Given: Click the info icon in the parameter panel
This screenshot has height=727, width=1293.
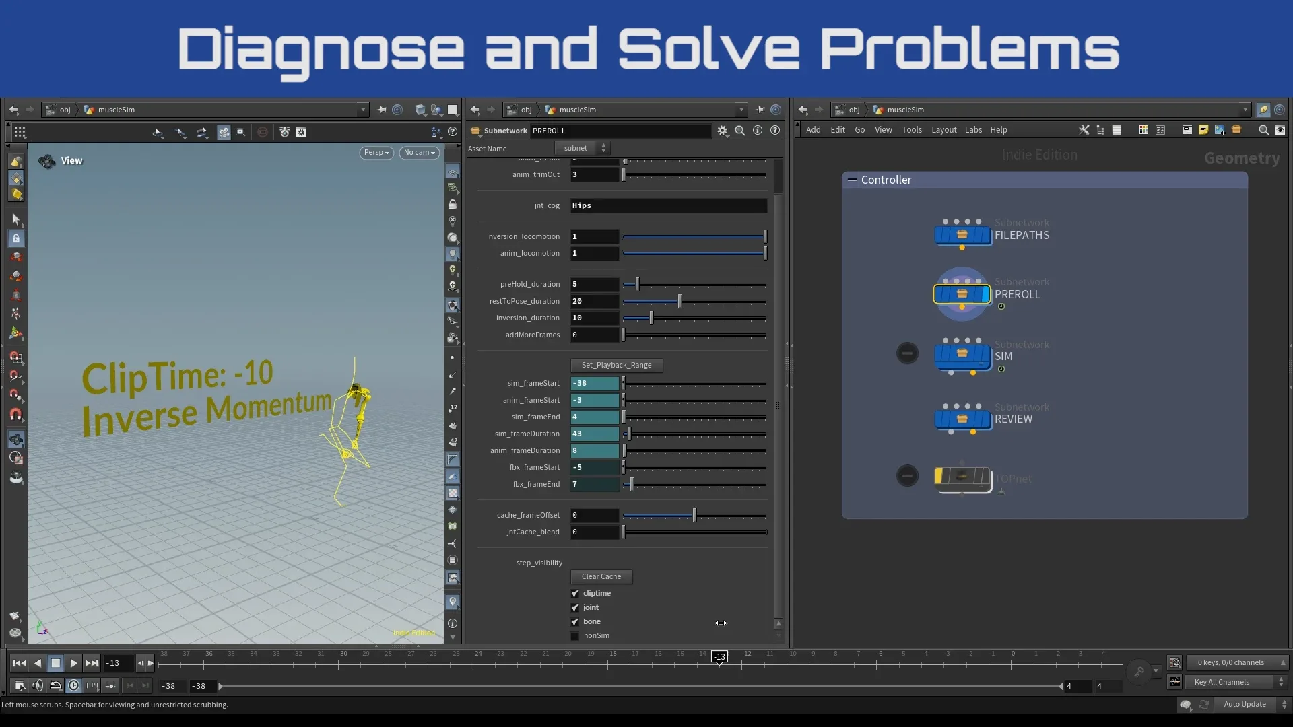Looking at the screenshot, I should click(x=758, y=130).
